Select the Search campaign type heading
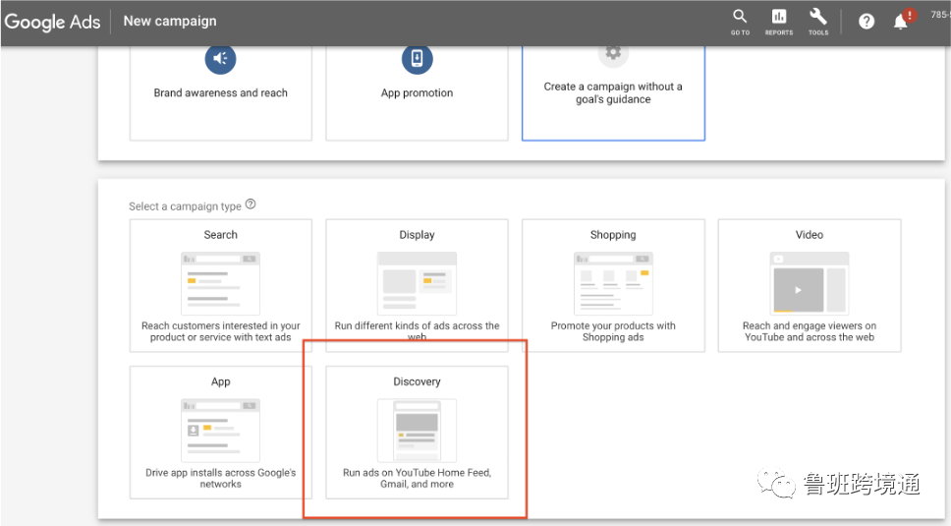 (221, 235)
